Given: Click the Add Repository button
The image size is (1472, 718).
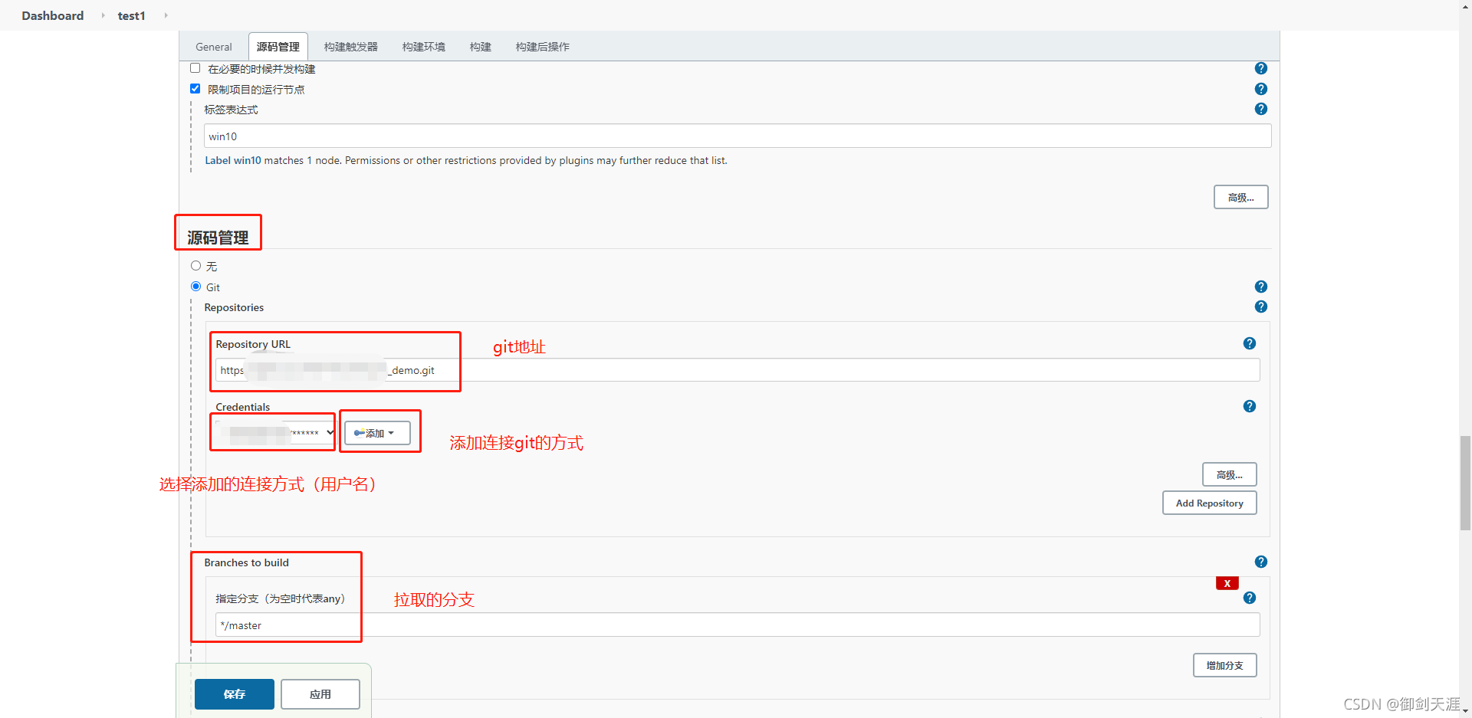Looking at the screenshot, I should [x=1209, y=503].
